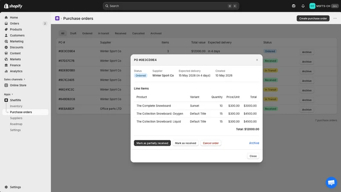Screen dimensions: 341x192
Task: Open Shelflife app Settings subitem
Action: point(15,130)
